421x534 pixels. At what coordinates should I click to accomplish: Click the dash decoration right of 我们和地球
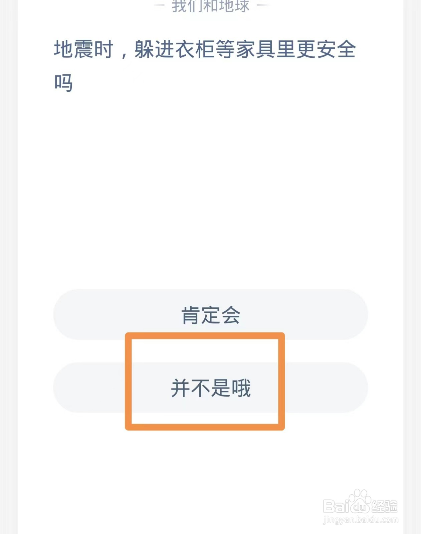click(x=262, y=5)
